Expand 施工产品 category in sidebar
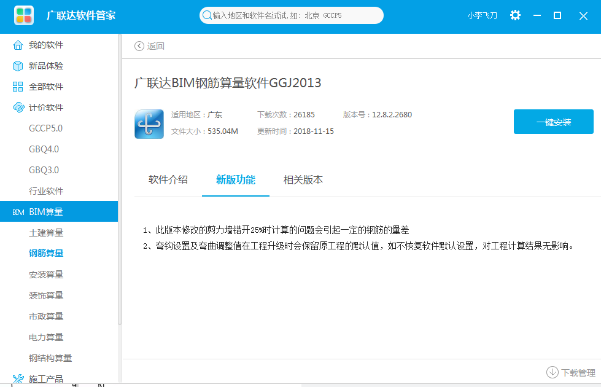Screen dimensions: 601x387 [x=46, y=379]
